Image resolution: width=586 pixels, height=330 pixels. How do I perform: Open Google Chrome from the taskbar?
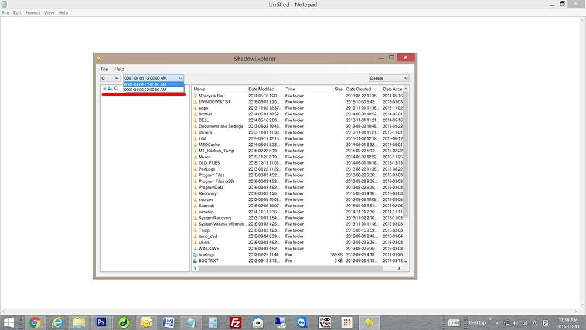pos(35,322)
